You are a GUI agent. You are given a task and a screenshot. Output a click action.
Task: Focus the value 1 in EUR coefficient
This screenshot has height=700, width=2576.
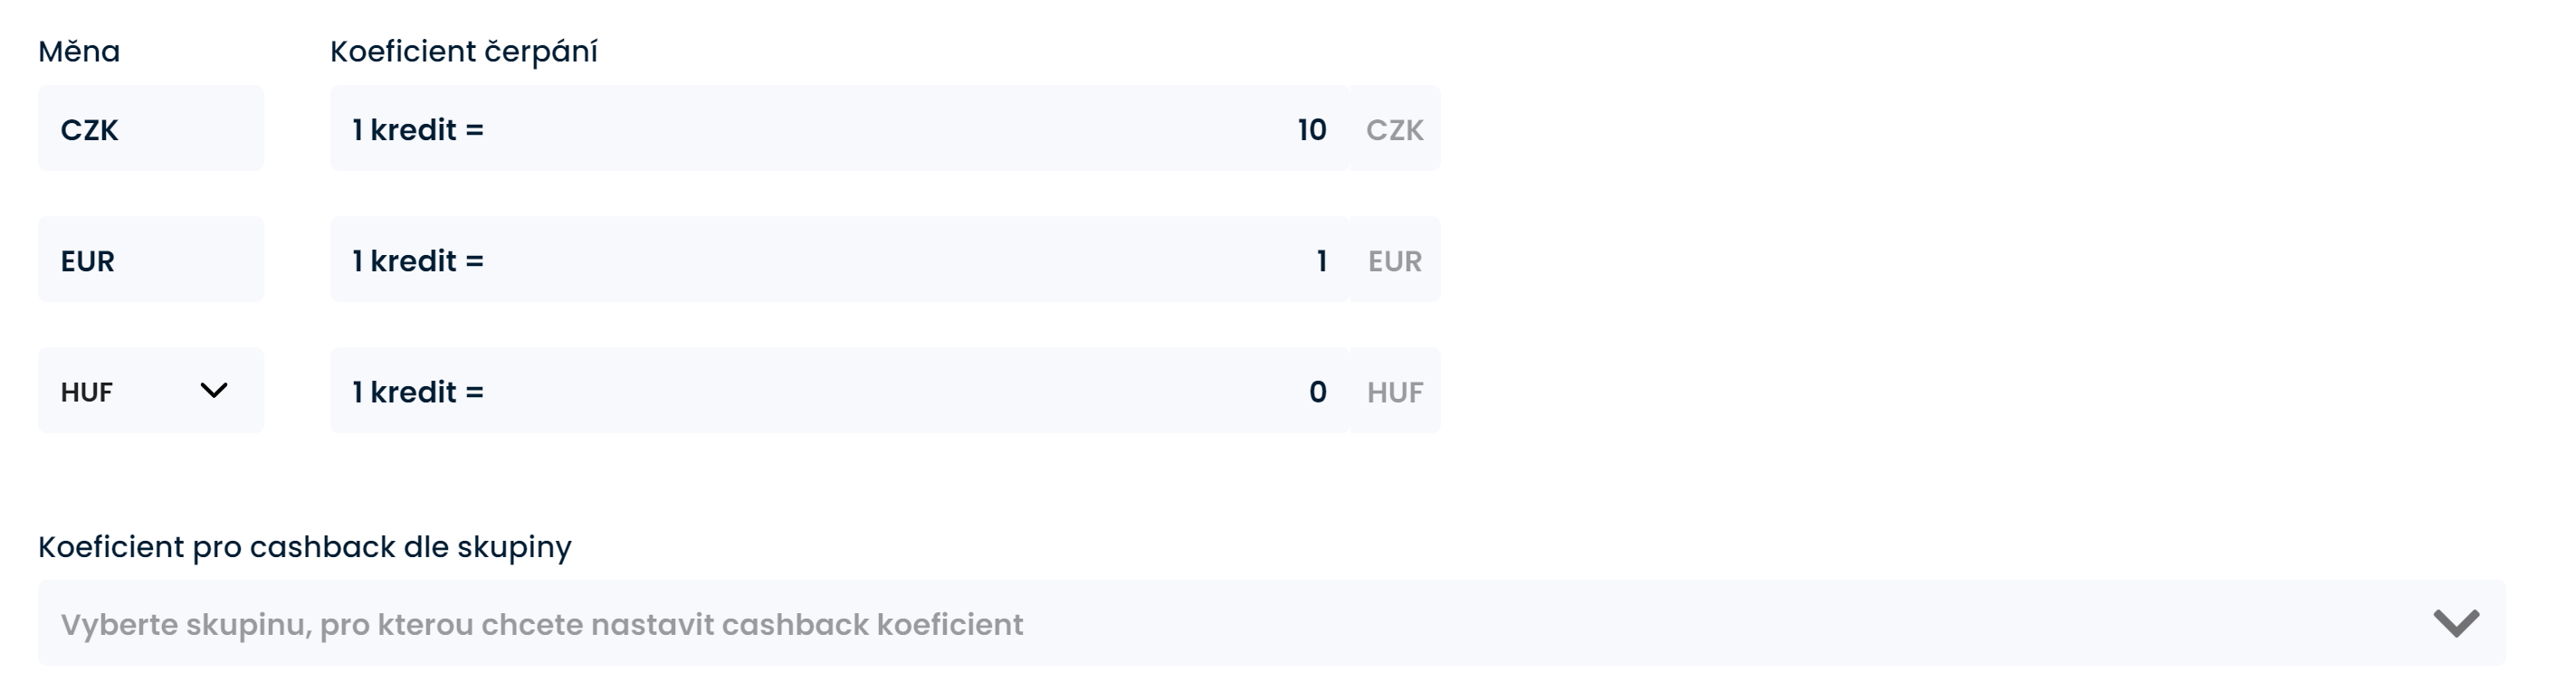click(1321, 260)
